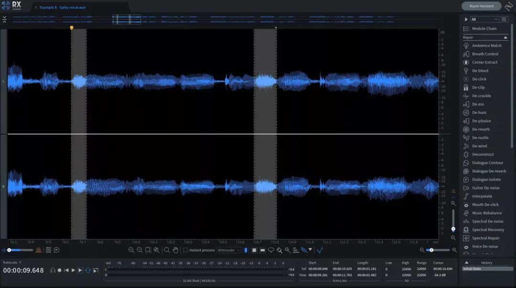Open the Music Rebalance module

tap(483, 213)
